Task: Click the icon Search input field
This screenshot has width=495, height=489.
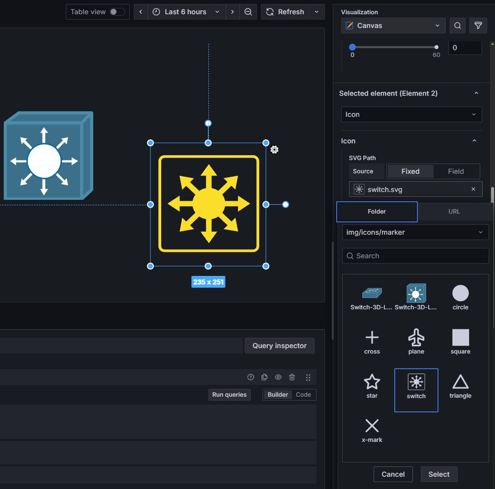Action: [x=415, y=256]
